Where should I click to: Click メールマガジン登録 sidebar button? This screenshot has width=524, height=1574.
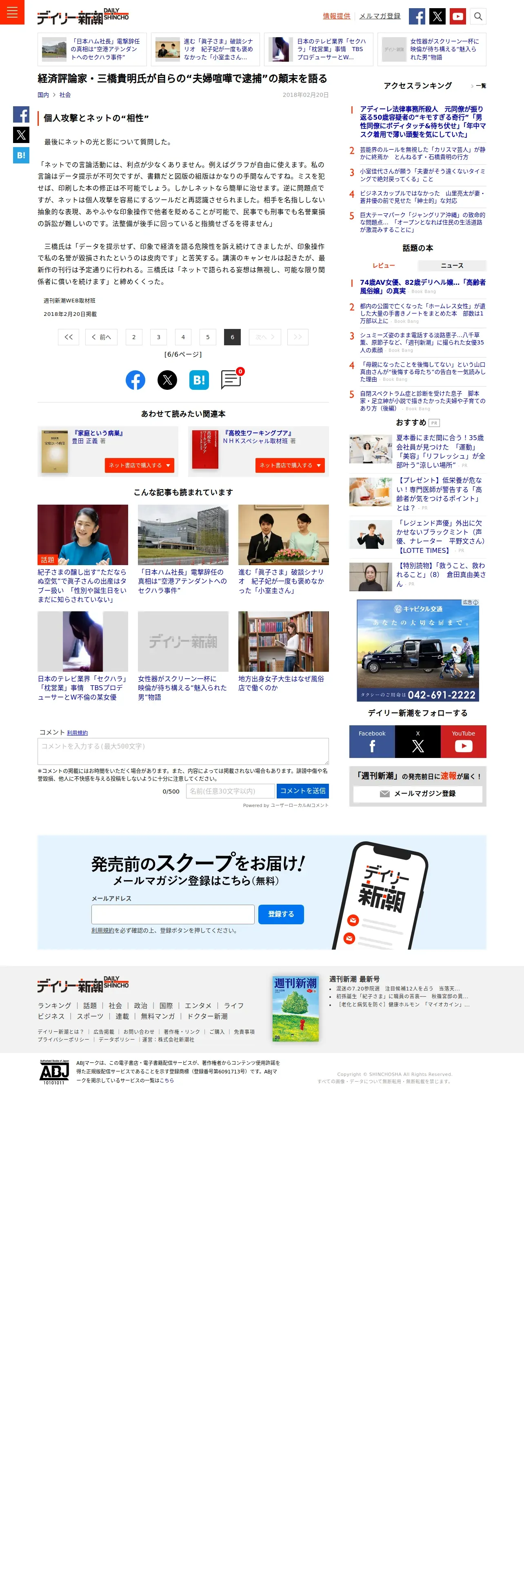pos(418,794)
